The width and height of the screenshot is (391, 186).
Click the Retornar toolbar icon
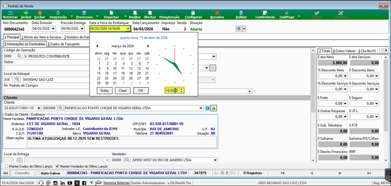10,13
